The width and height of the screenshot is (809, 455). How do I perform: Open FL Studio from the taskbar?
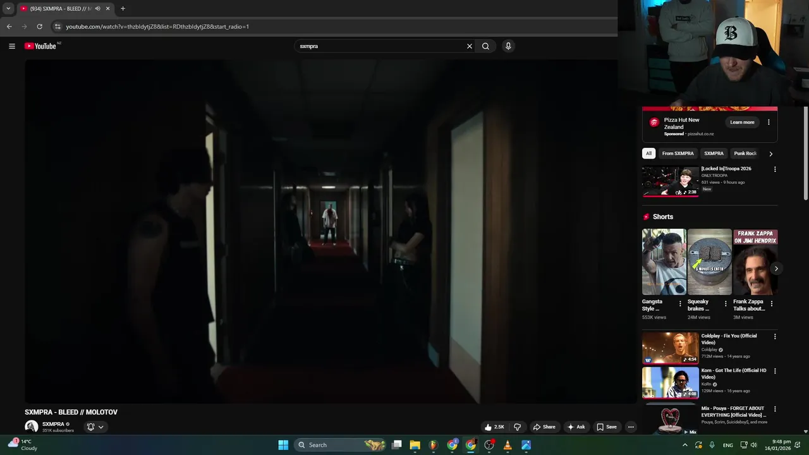[x=433, y=445]
